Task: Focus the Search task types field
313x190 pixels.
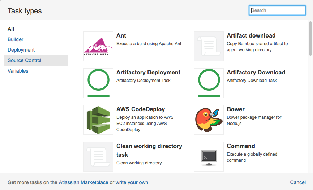Action: tap(277, 10)
